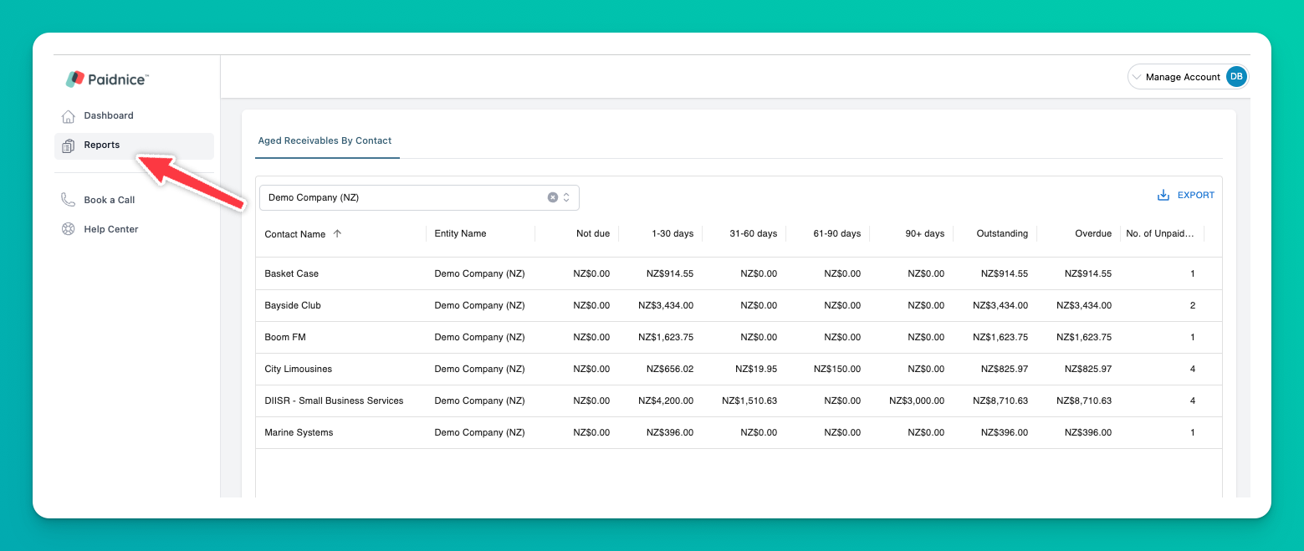Click NZ$3,000.00 cell in 90+ days
1304x551 pixels.
point(917,400)
